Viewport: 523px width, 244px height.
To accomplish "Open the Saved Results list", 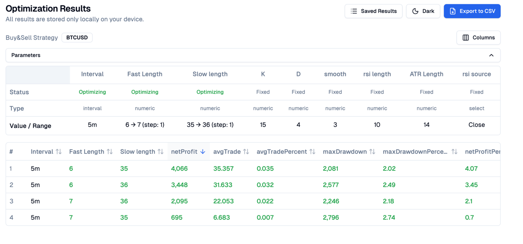I will [x=373, y=11].
